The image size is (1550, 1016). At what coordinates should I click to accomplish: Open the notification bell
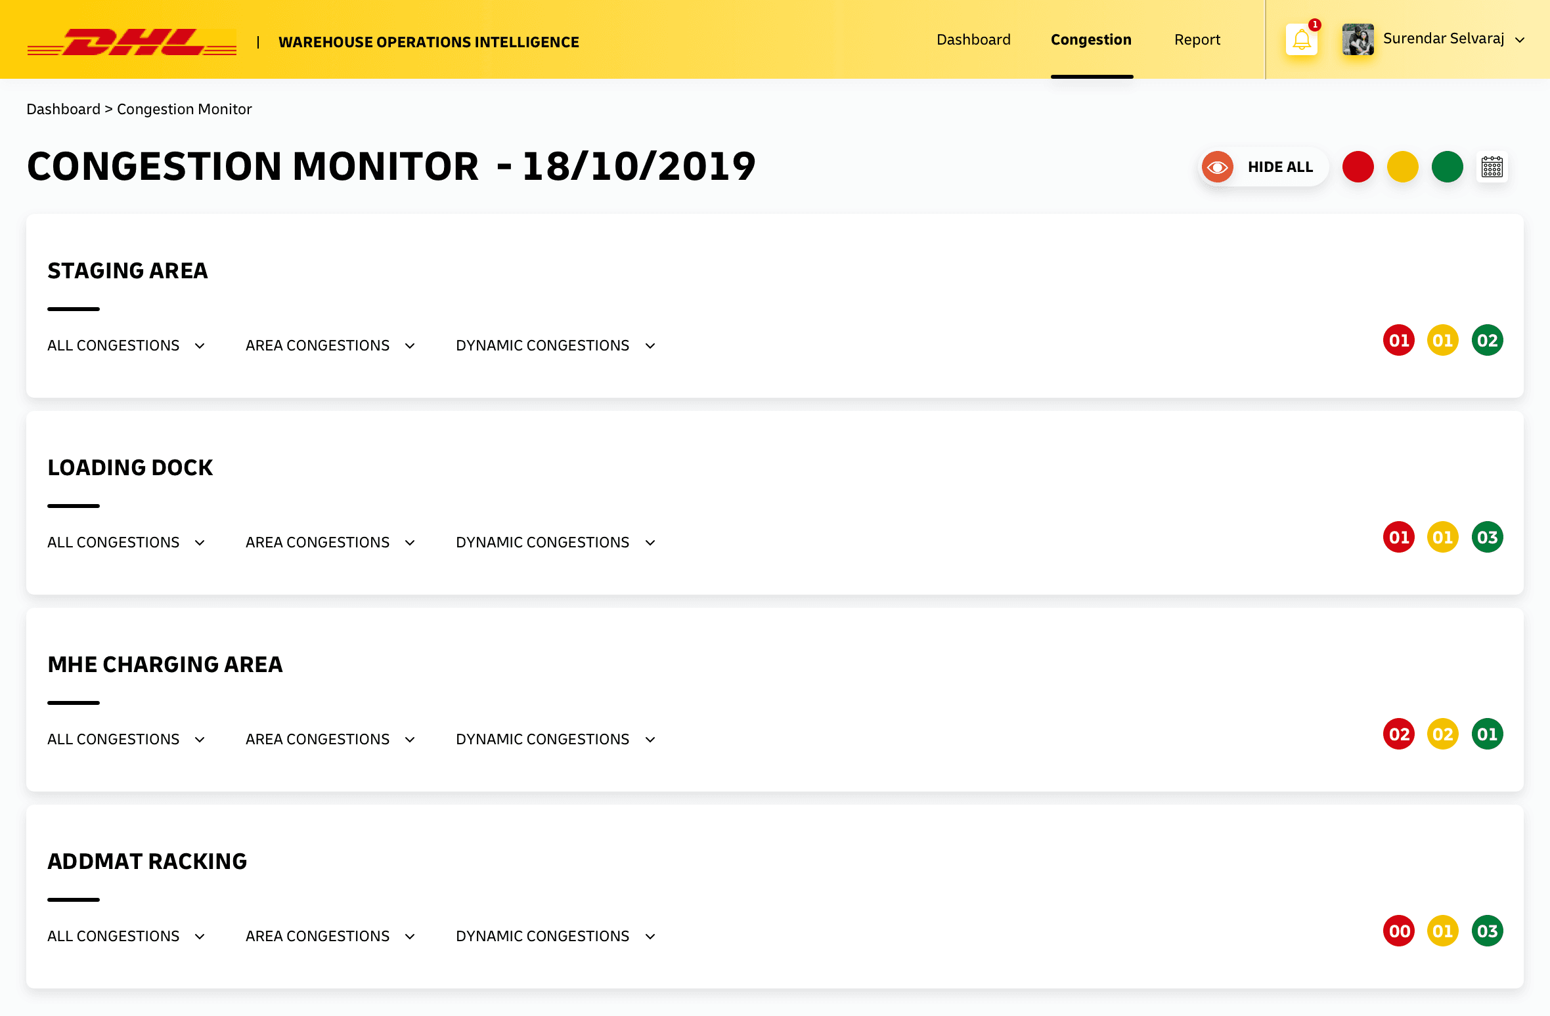tap(1302, 40)
